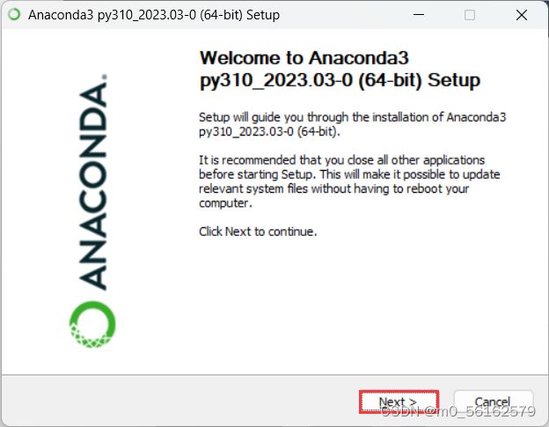The image size is (549, 427).
Task: Click the "relevant system files" line of text
Action: pos(334,188)
